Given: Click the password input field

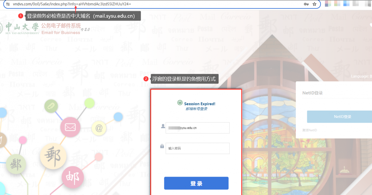Looking at the screenshot, I should [197, 148].
